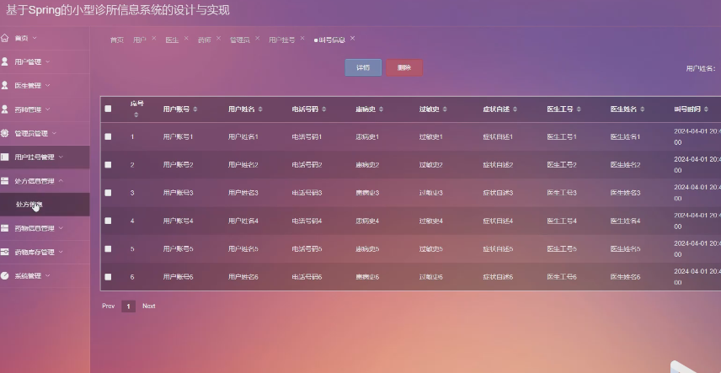
Task: Expand the 药物信息管理 chevron
Action: coord(61,228)
